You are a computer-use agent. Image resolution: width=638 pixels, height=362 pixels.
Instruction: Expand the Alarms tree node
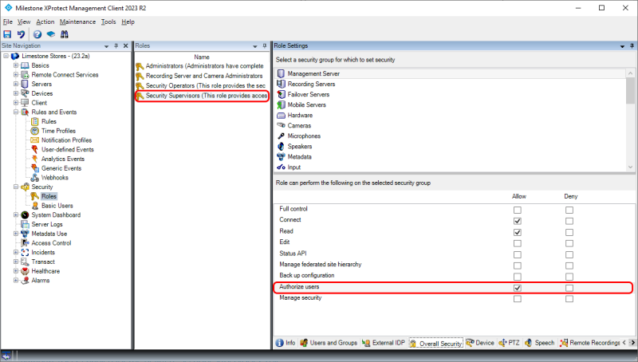tap(16, 281)
